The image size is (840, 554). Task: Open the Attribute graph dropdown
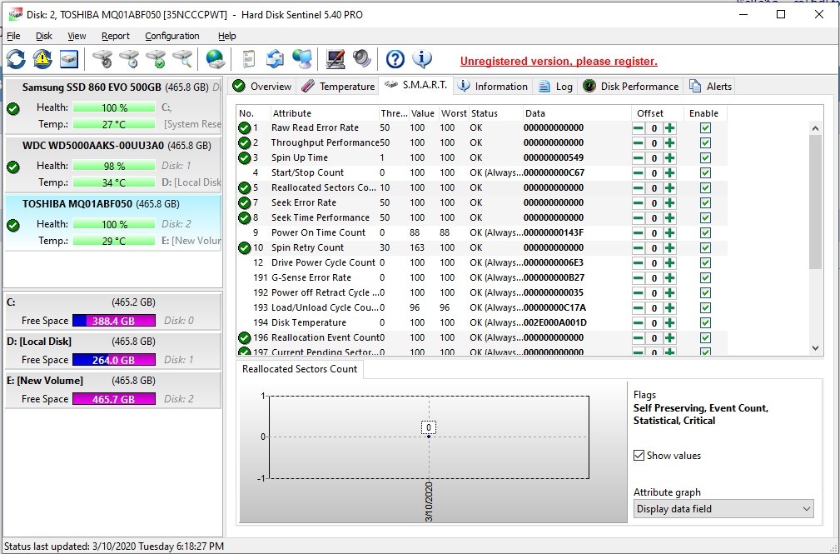pos(723,509)
